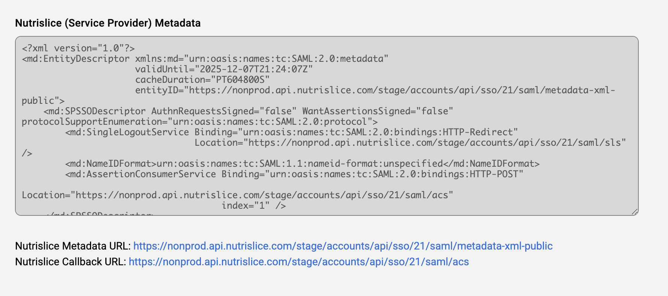Click the cacheDuration="PT604800S" attribute
Viewport: 668px width, 296px height.
click(202, 80)
